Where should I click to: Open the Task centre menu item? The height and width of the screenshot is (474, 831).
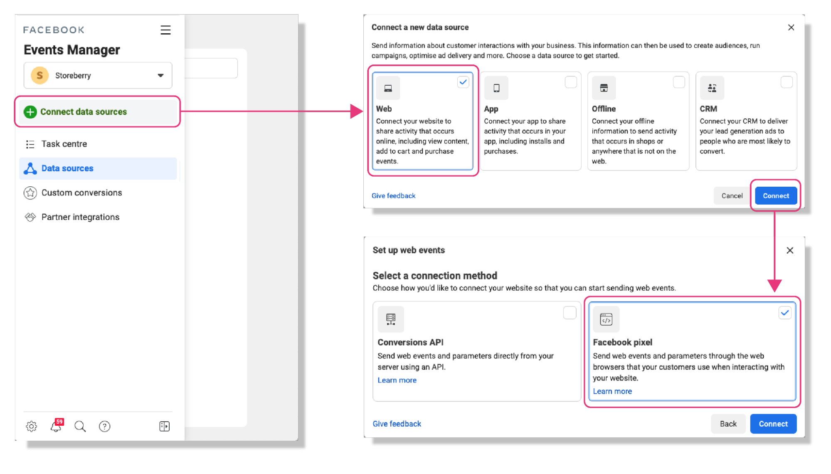coord(98,144)
